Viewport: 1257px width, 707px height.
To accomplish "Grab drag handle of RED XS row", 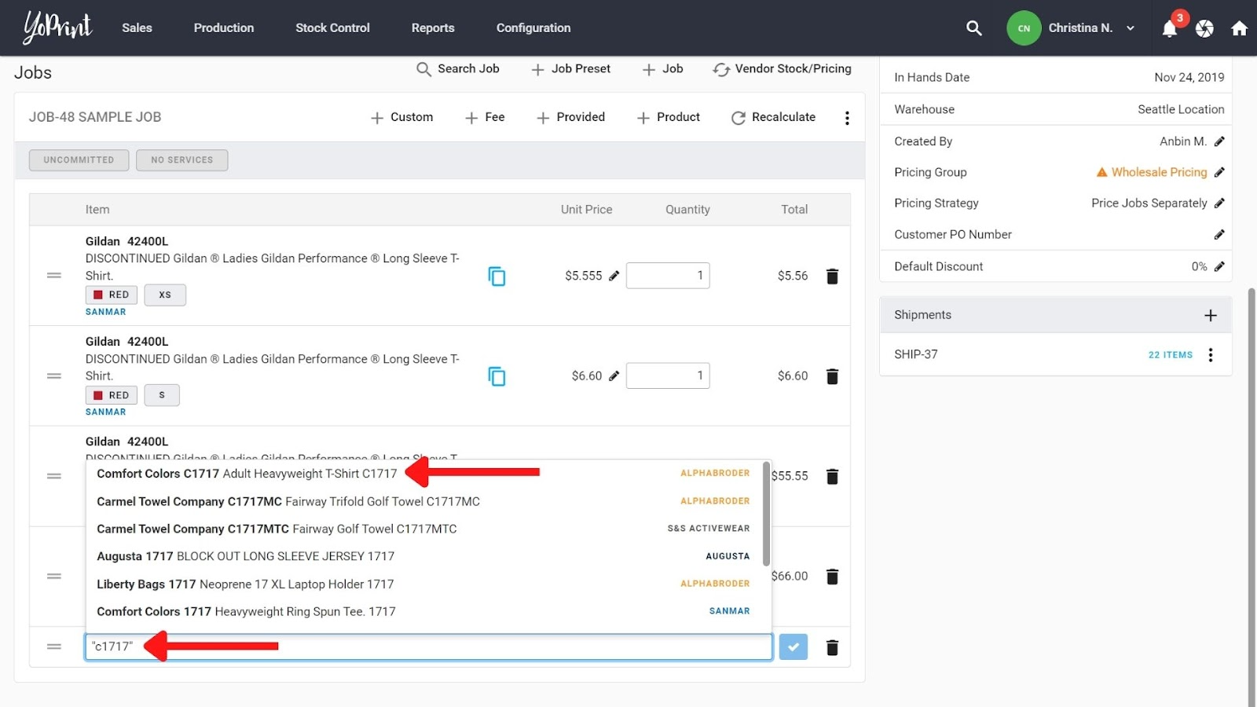I will tap(54, 276).
